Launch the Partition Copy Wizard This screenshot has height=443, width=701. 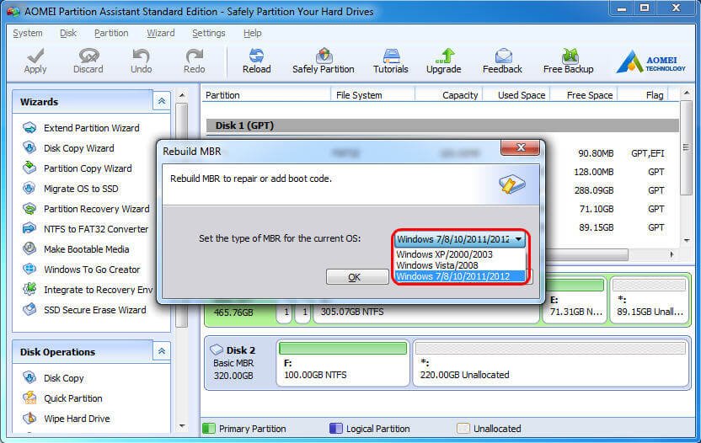(x=88, y=168)
